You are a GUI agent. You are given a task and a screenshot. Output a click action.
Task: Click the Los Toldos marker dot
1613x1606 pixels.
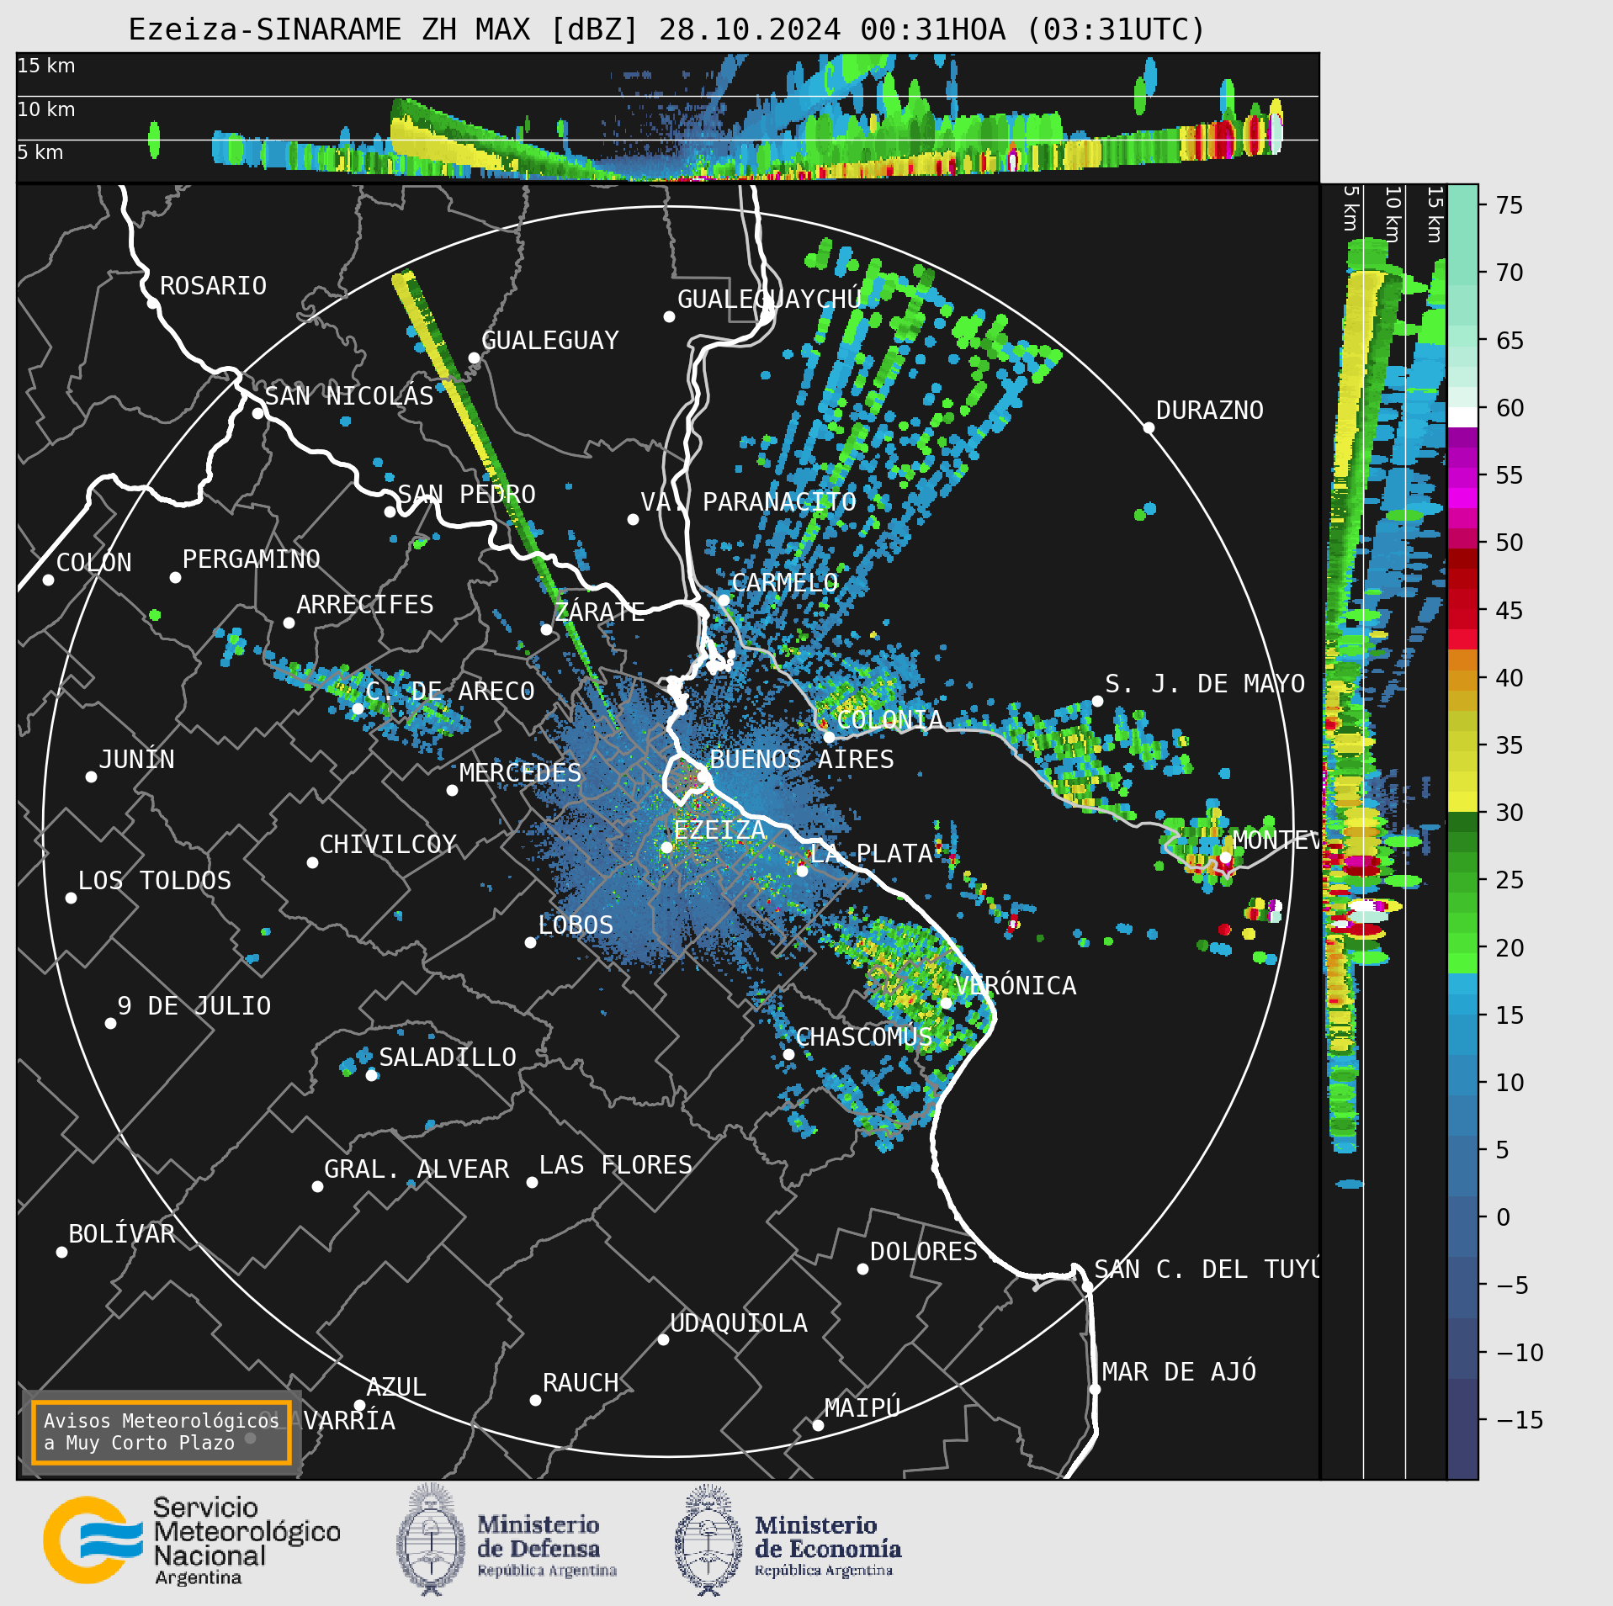(71, 898)
